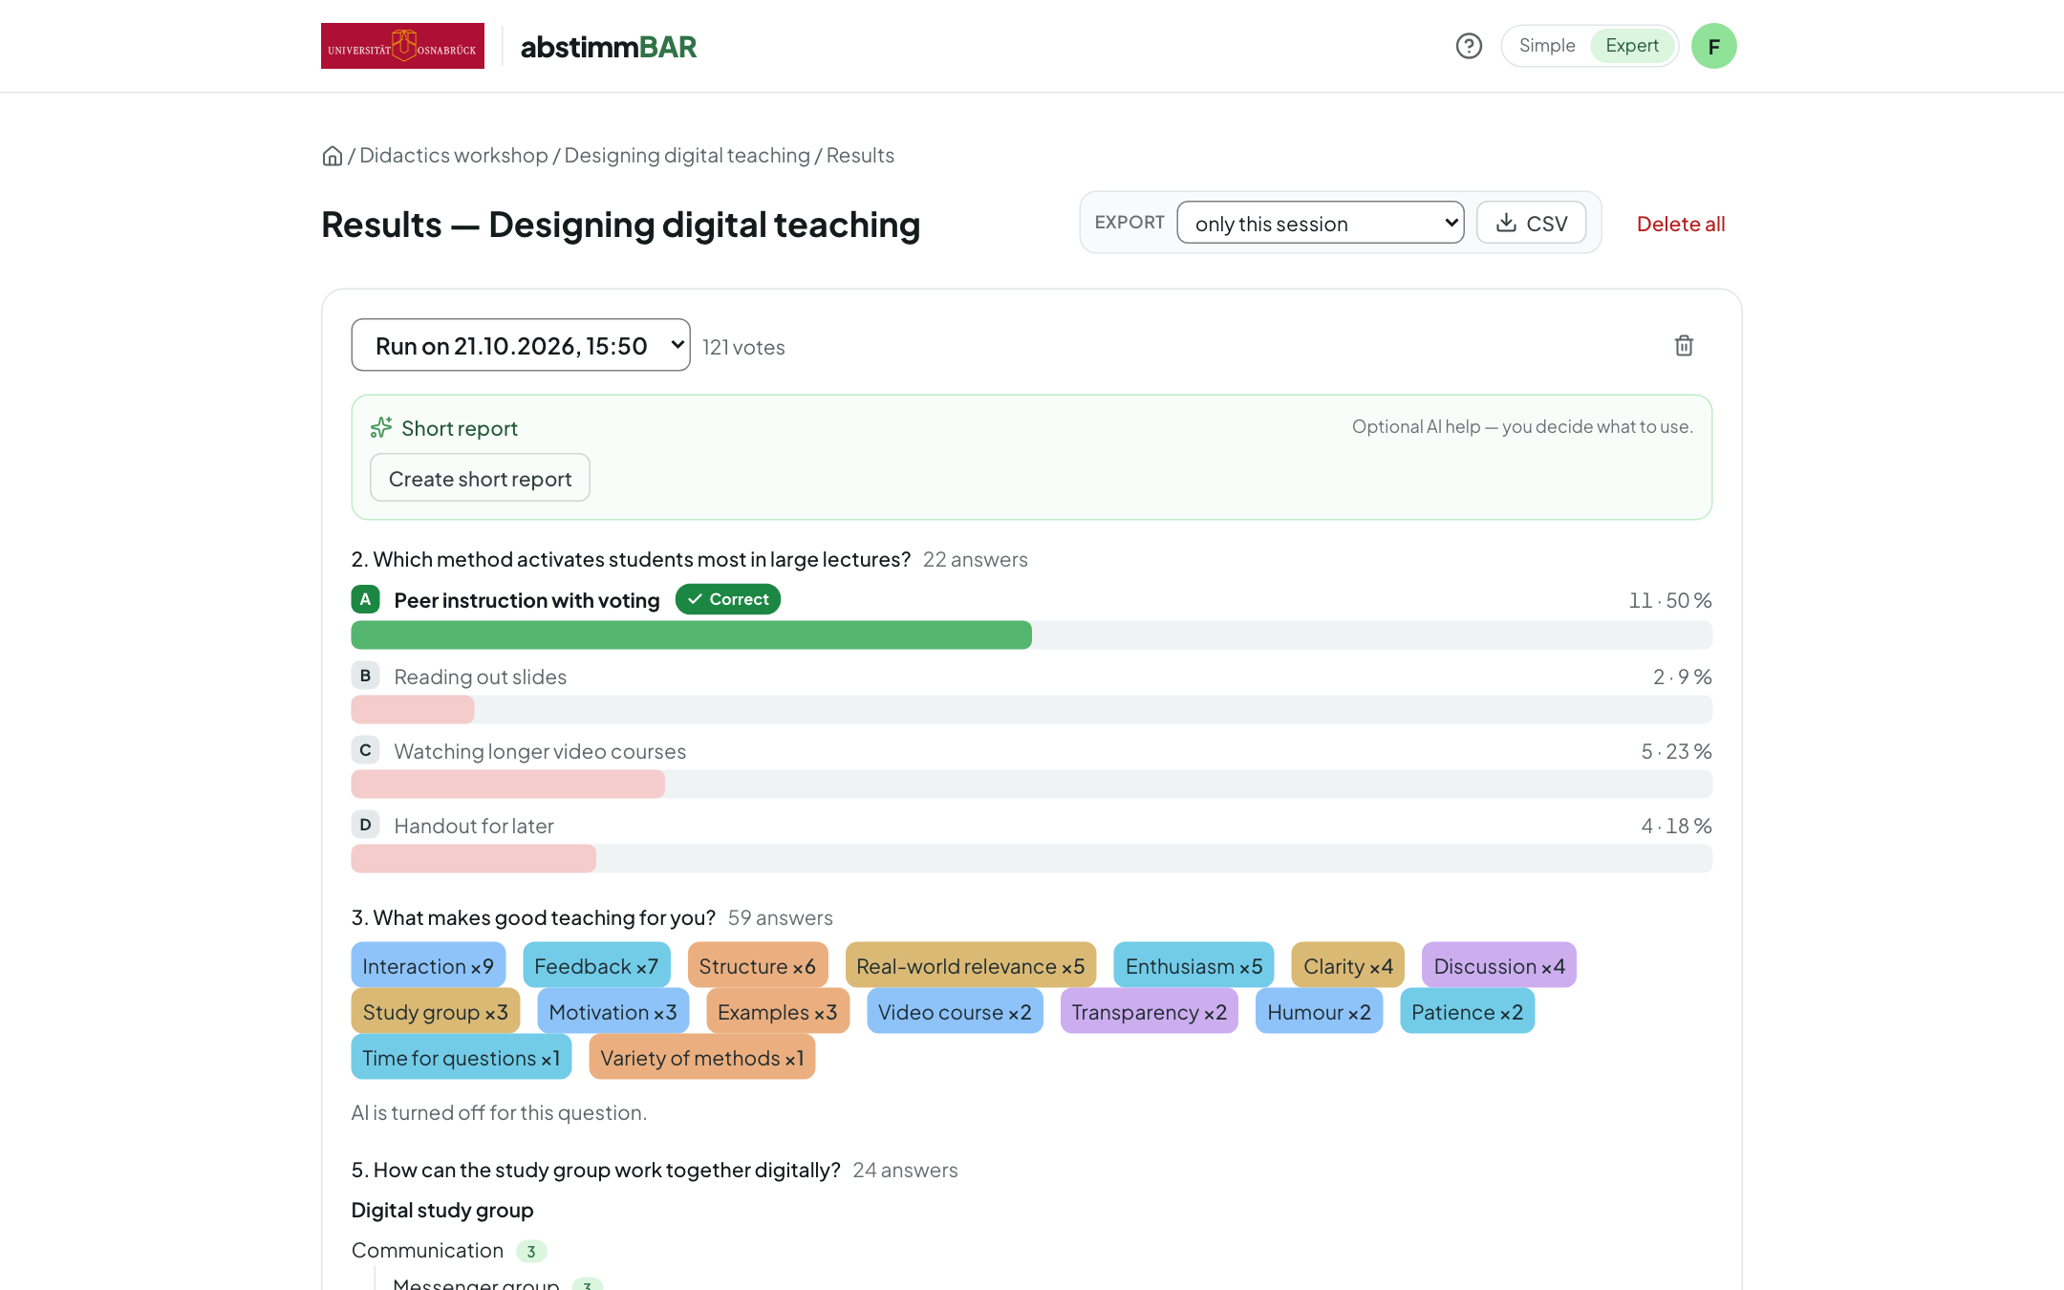Open the user avatar F menu

[x=1713, y=46]
